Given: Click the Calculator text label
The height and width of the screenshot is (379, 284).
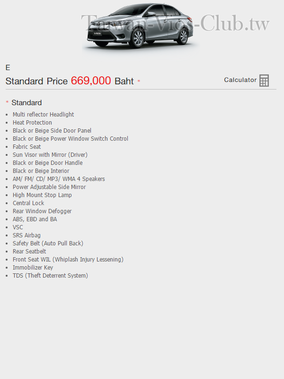Looking at the screenshot, I should 240,80.
